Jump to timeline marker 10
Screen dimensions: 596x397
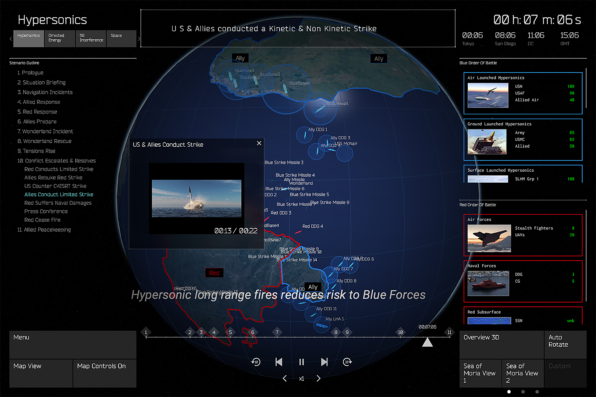click(x=400, y=332)
